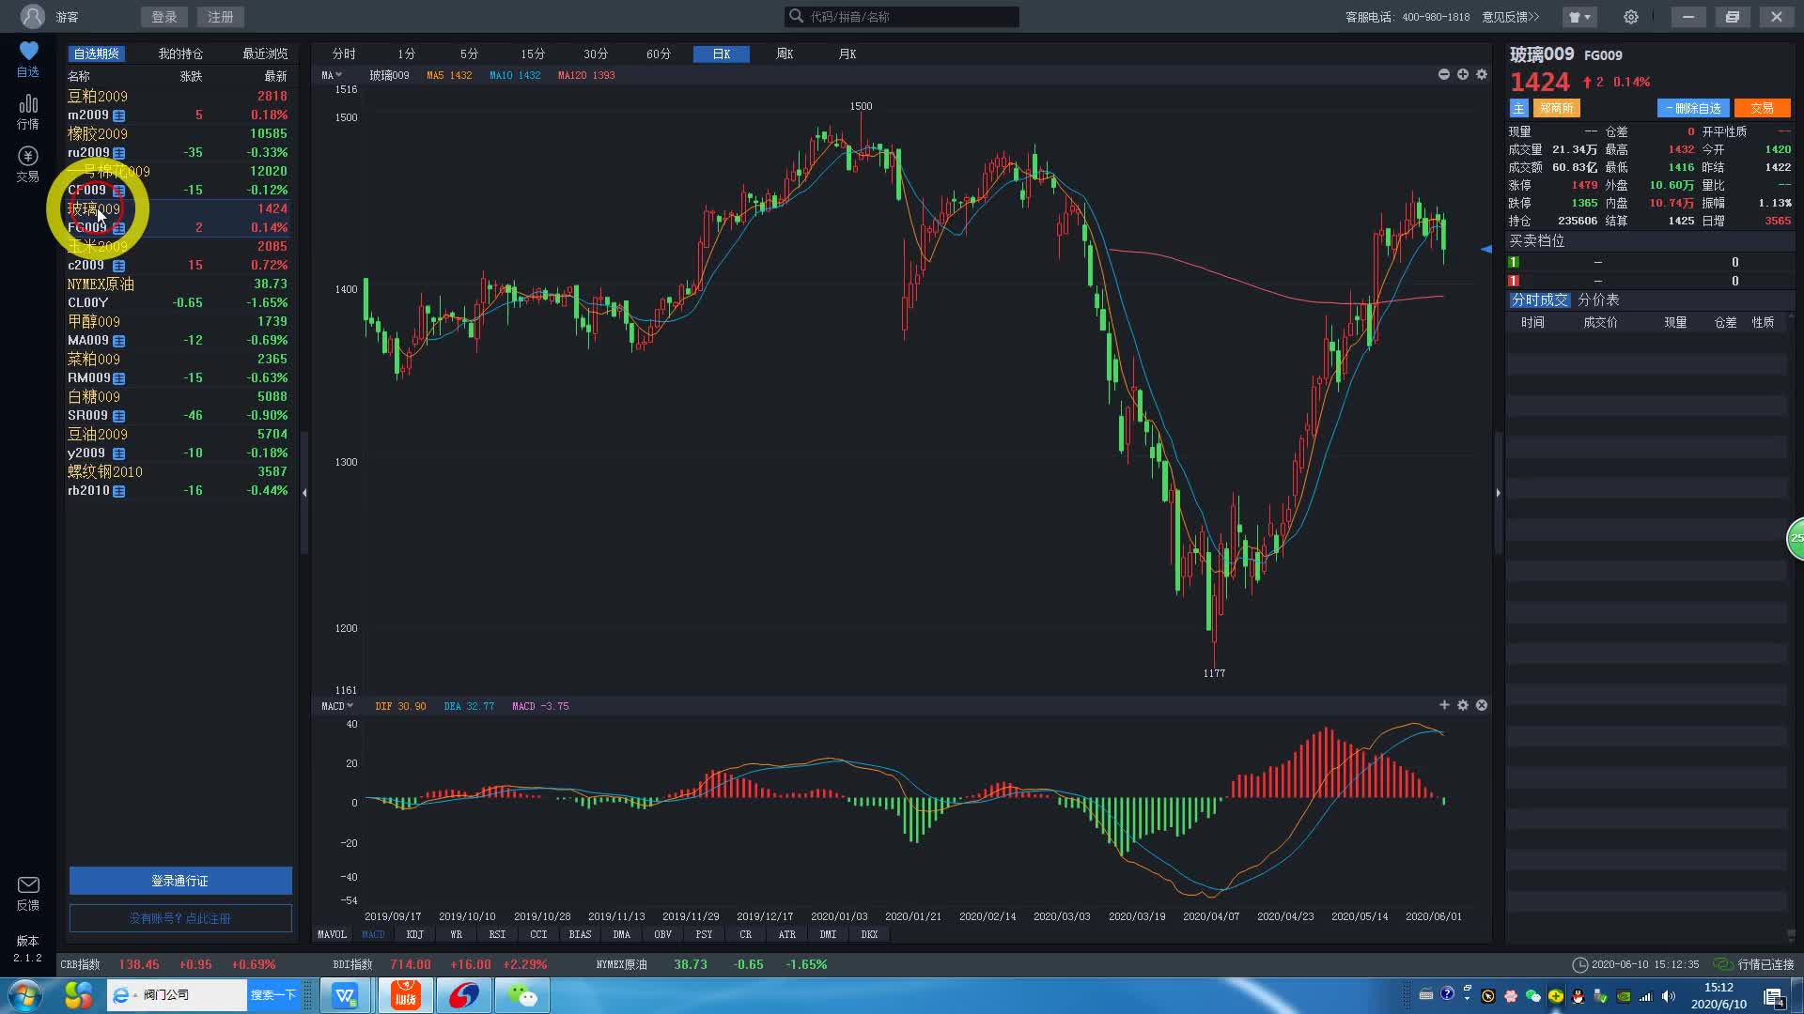Click the 主 main-contract badge
Screen dimensions: 1804x1014
coord(1518,108)
